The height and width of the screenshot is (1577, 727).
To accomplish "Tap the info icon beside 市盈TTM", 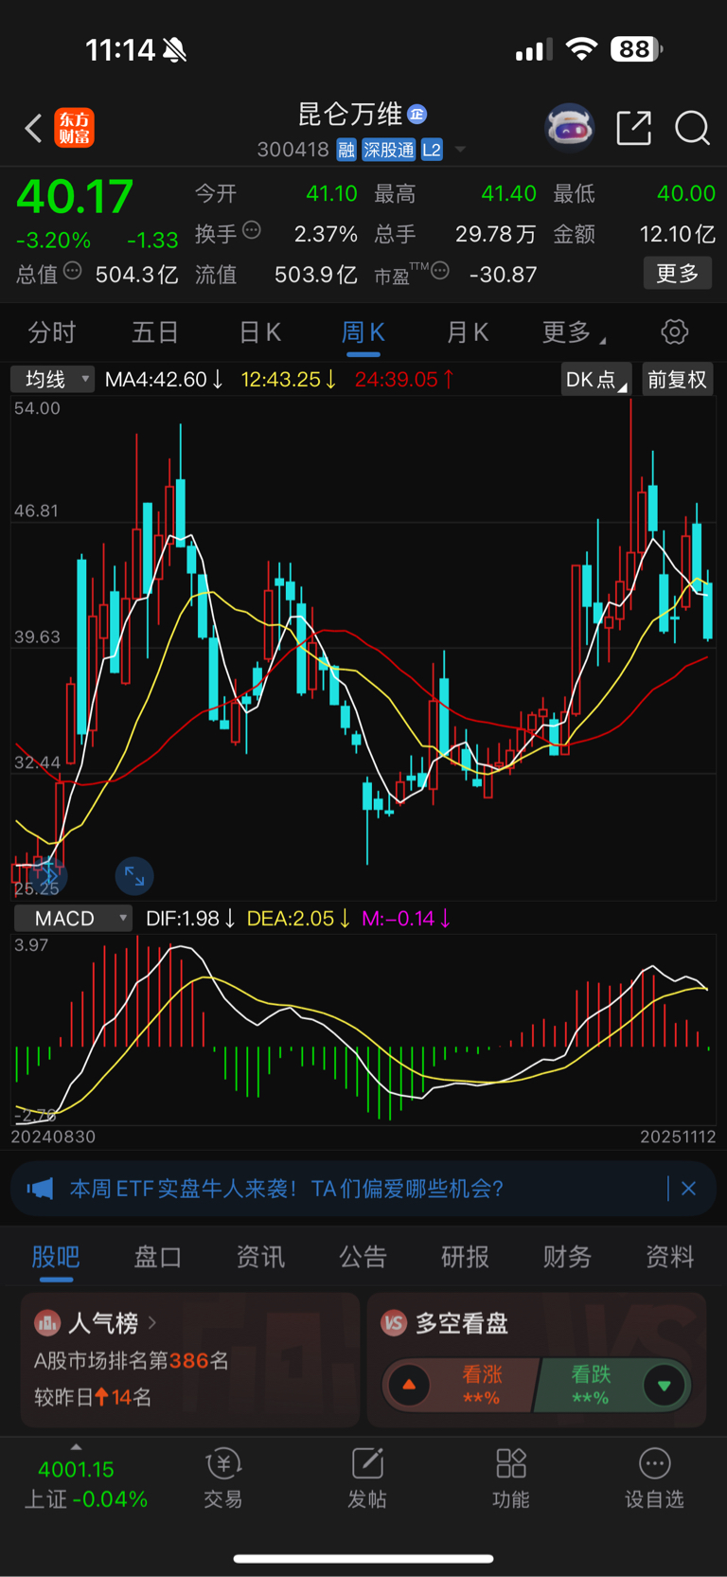I will pyautogui.click(x=440, y=272).
